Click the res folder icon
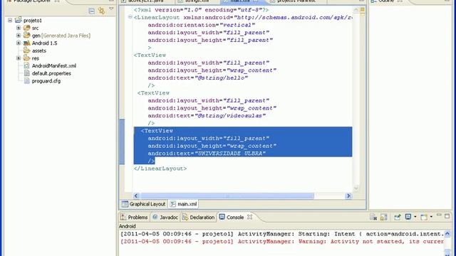456x256 pixels. pyautogui.click(x=27, y=58)
